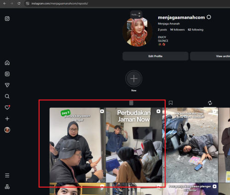The image size is (230, 195).
Task: Open the Note bubble above profile photo
Action: (136, 15)
